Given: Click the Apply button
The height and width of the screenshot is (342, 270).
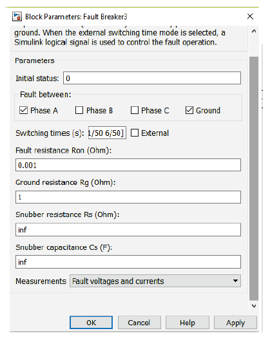Looking at the screenshot, I should [235, 323].
